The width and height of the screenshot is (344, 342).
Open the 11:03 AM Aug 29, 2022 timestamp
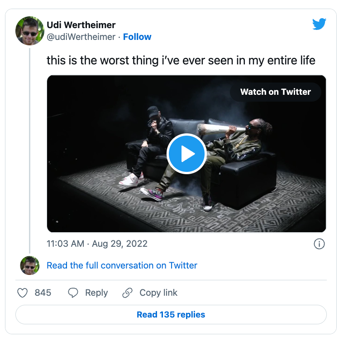pos(97,244)
